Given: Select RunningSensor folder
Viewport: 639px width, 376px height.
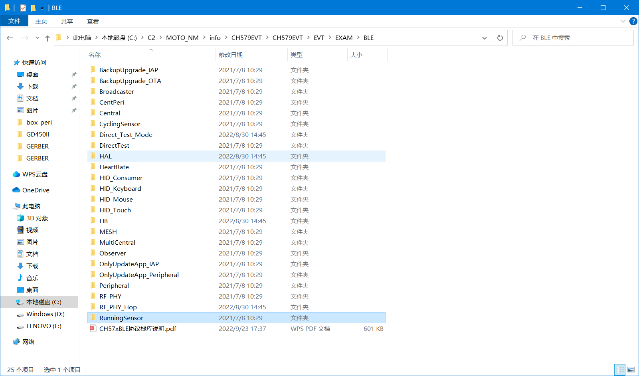Looking at the screenshot, I should pos(236,318).
